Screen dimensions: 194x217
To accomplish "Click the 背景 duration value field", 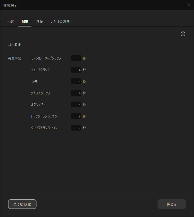I will pos(76,81).
